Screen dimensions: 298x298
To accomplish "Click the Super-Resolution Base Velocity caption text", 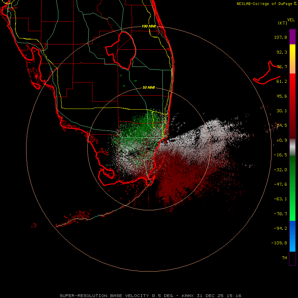I will [105, 296].
